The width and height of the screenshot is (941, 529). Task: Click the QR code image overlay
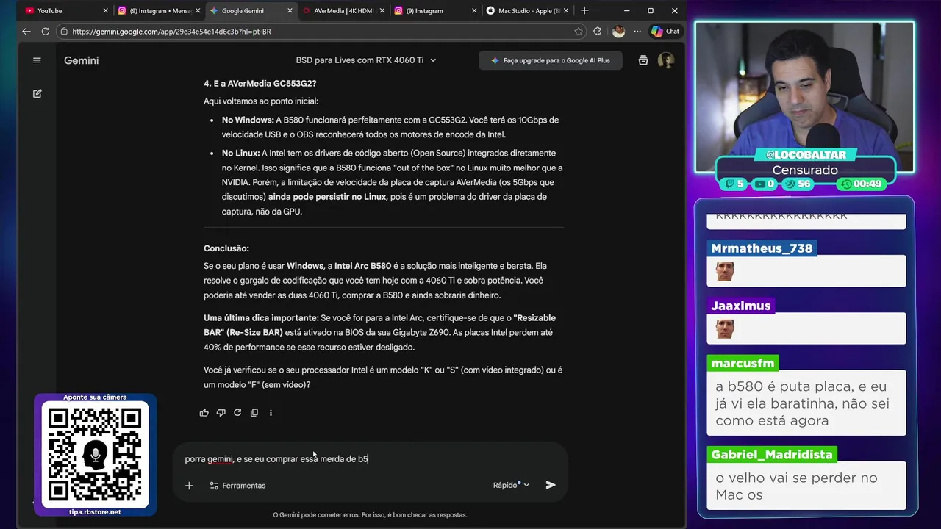click(95, 455)
